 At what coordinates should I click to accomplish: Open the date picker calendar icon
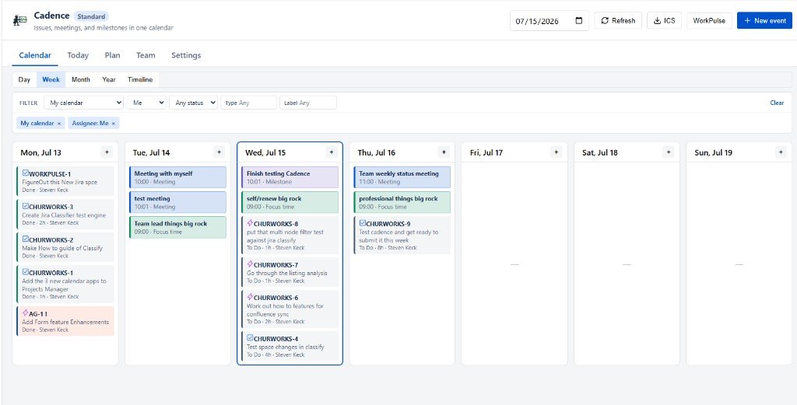[x=579, y=21]
